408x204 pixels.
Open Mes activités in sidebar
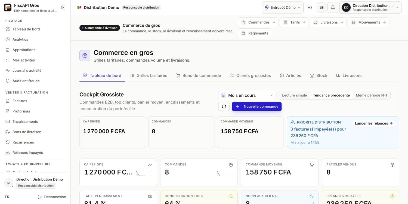(35, 60)
